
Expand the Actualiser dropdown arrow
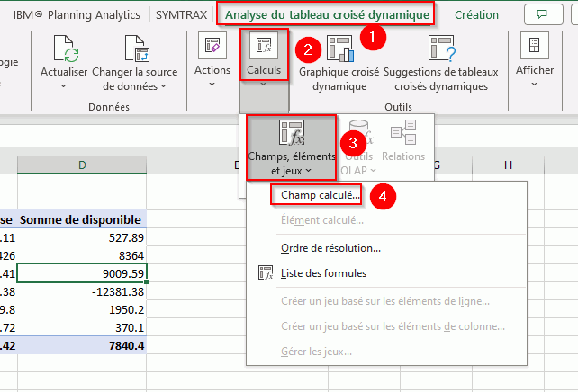tap(64, 86)
